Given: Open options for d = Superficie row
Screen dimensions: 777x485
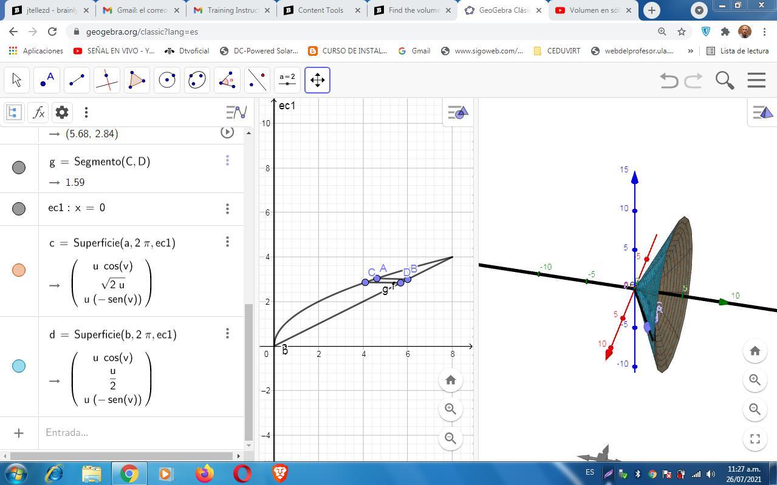Looking at the screenshot, I should point(227,333).
